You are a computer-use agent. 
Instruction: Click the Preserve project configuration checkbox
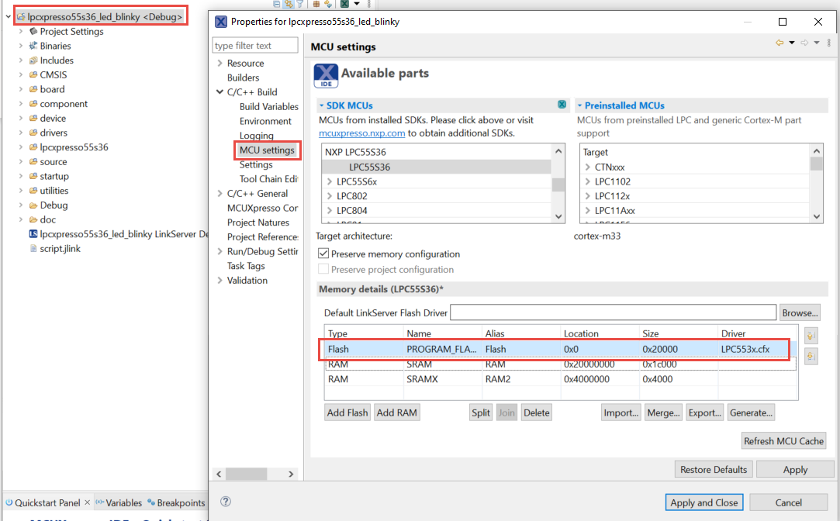point(323,269)
